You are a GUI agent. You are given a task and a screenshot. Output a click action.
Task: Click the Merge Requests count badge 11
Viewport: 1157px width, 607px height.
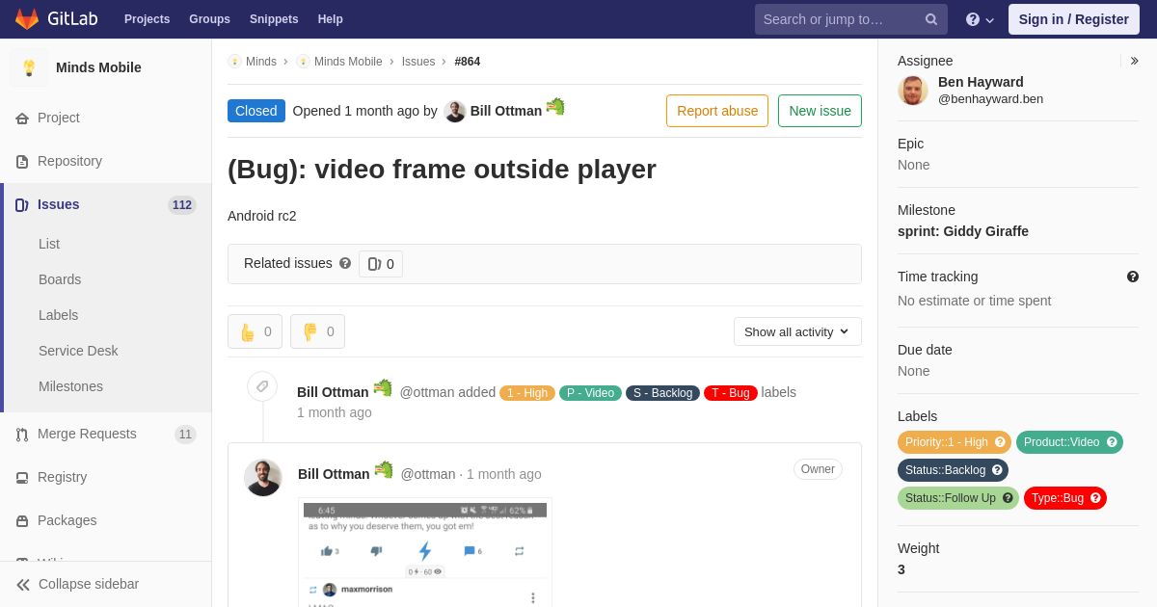click(x=185, y=435)
